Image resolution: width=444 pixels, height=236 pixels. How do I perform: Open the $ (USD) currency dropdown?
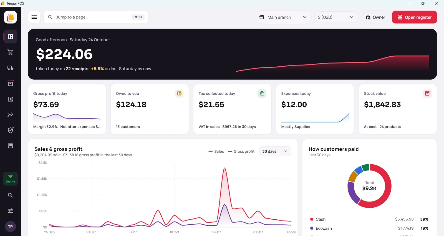[336, 17]
